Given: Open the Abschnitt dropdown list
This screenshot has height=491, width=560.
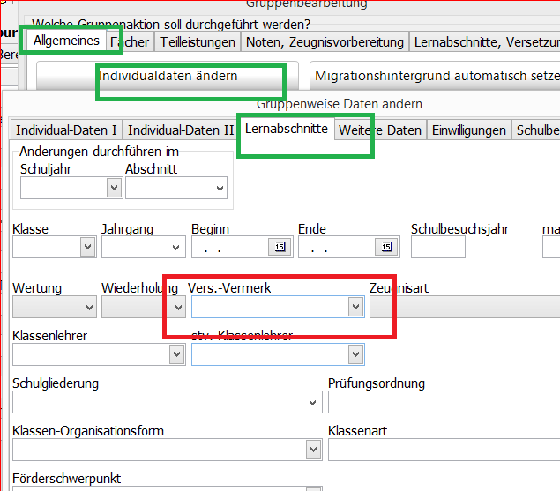Looking at the screenshot, I should point(219,187).
